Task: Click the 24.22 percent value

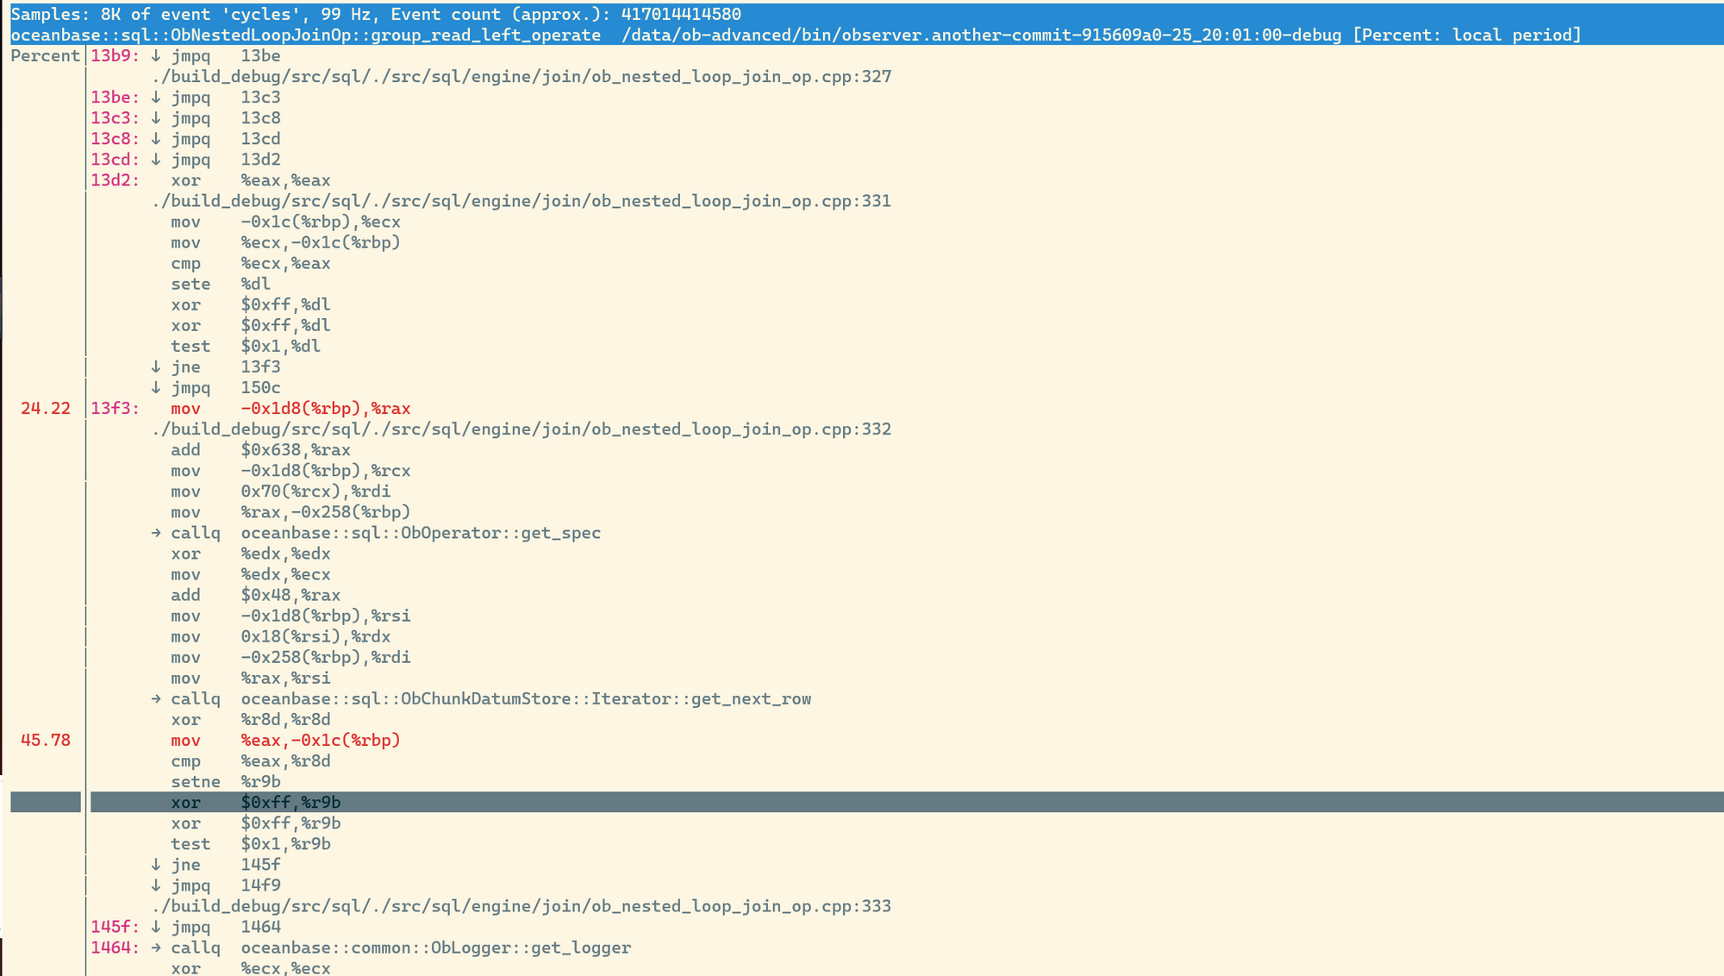Action: (46, 408)
